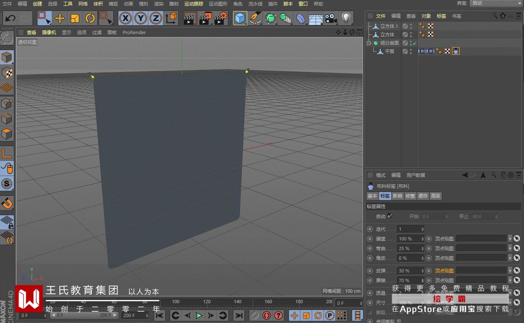
Task: Click the 硬度 percentage field
Action: click(411, 239)
